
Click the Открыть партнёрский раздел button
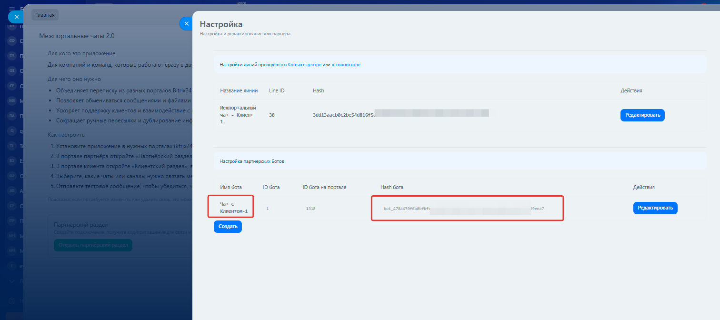pos(93,245)
